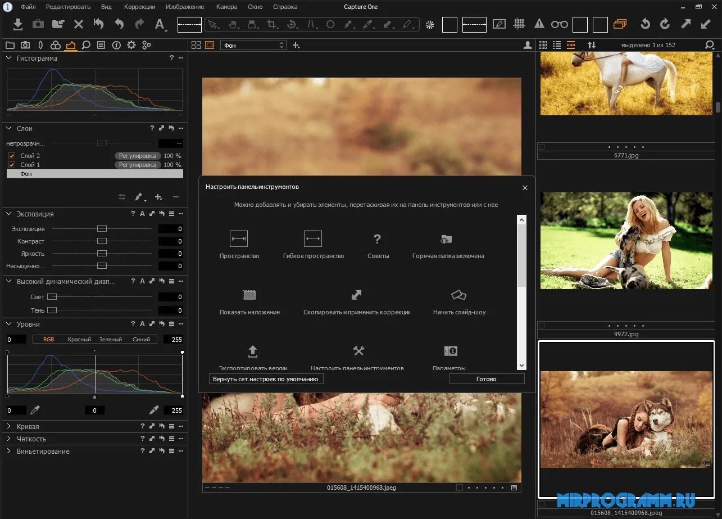Uncheck the Слой 2 layer checkbox

click(x=12, y=156)
